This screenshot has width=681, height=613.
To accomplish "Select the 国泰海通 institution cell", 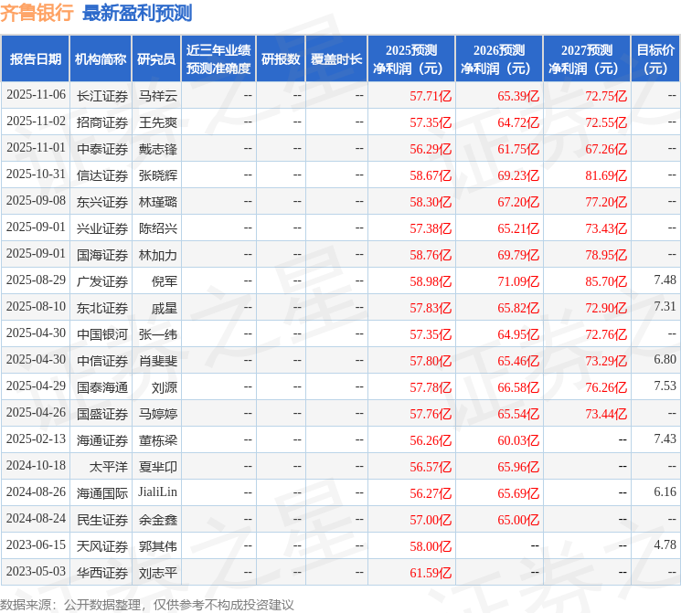I will [102, 387].
